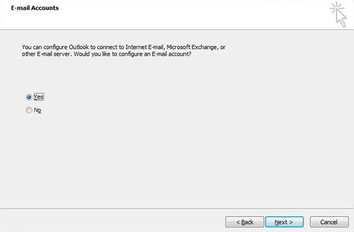The image size is (354, 232).
Task: Click the question about configuring an account
Action: [x=132, y=54]
